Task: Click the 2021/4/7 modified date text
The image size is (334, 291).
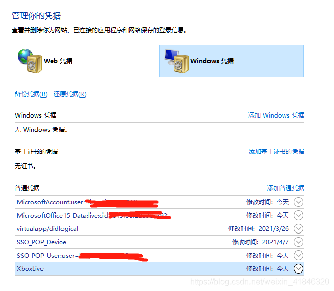Action: point(276,242)
